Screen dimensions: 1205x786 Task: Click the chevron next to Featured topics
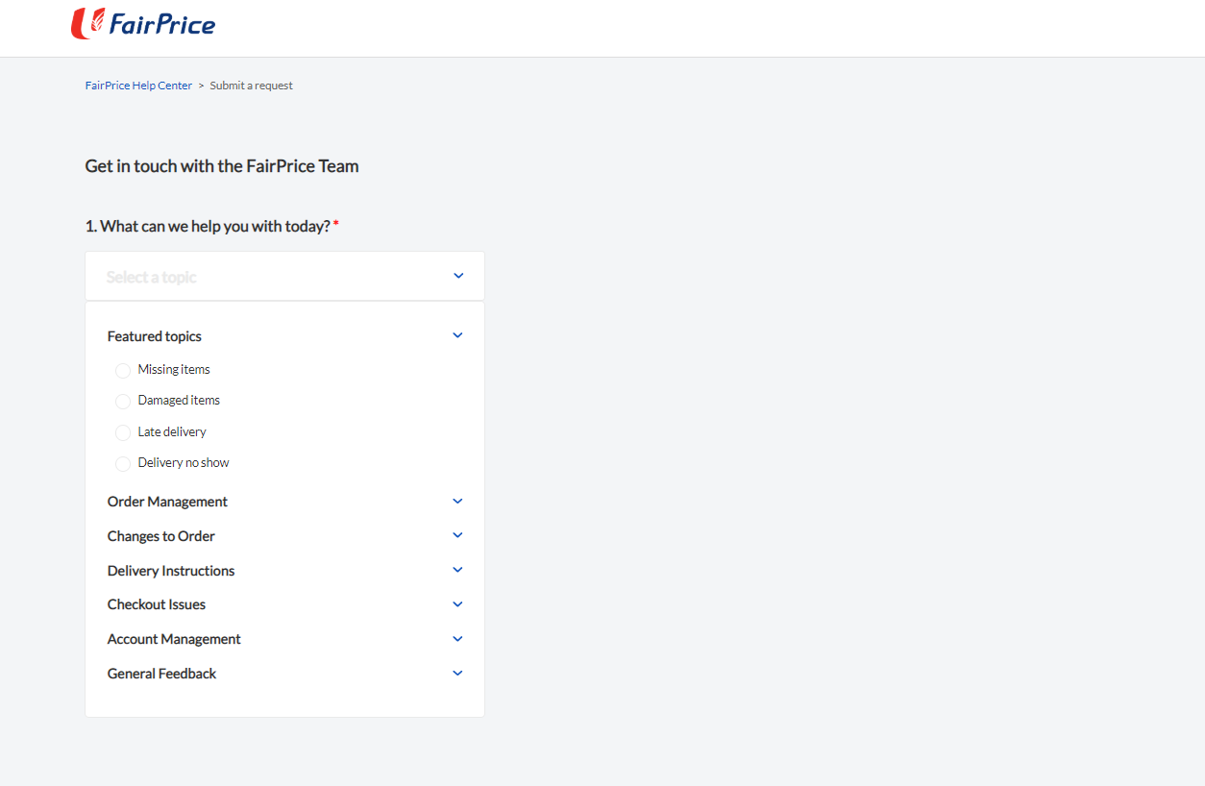pyautogui.click(x=457, y=335)
